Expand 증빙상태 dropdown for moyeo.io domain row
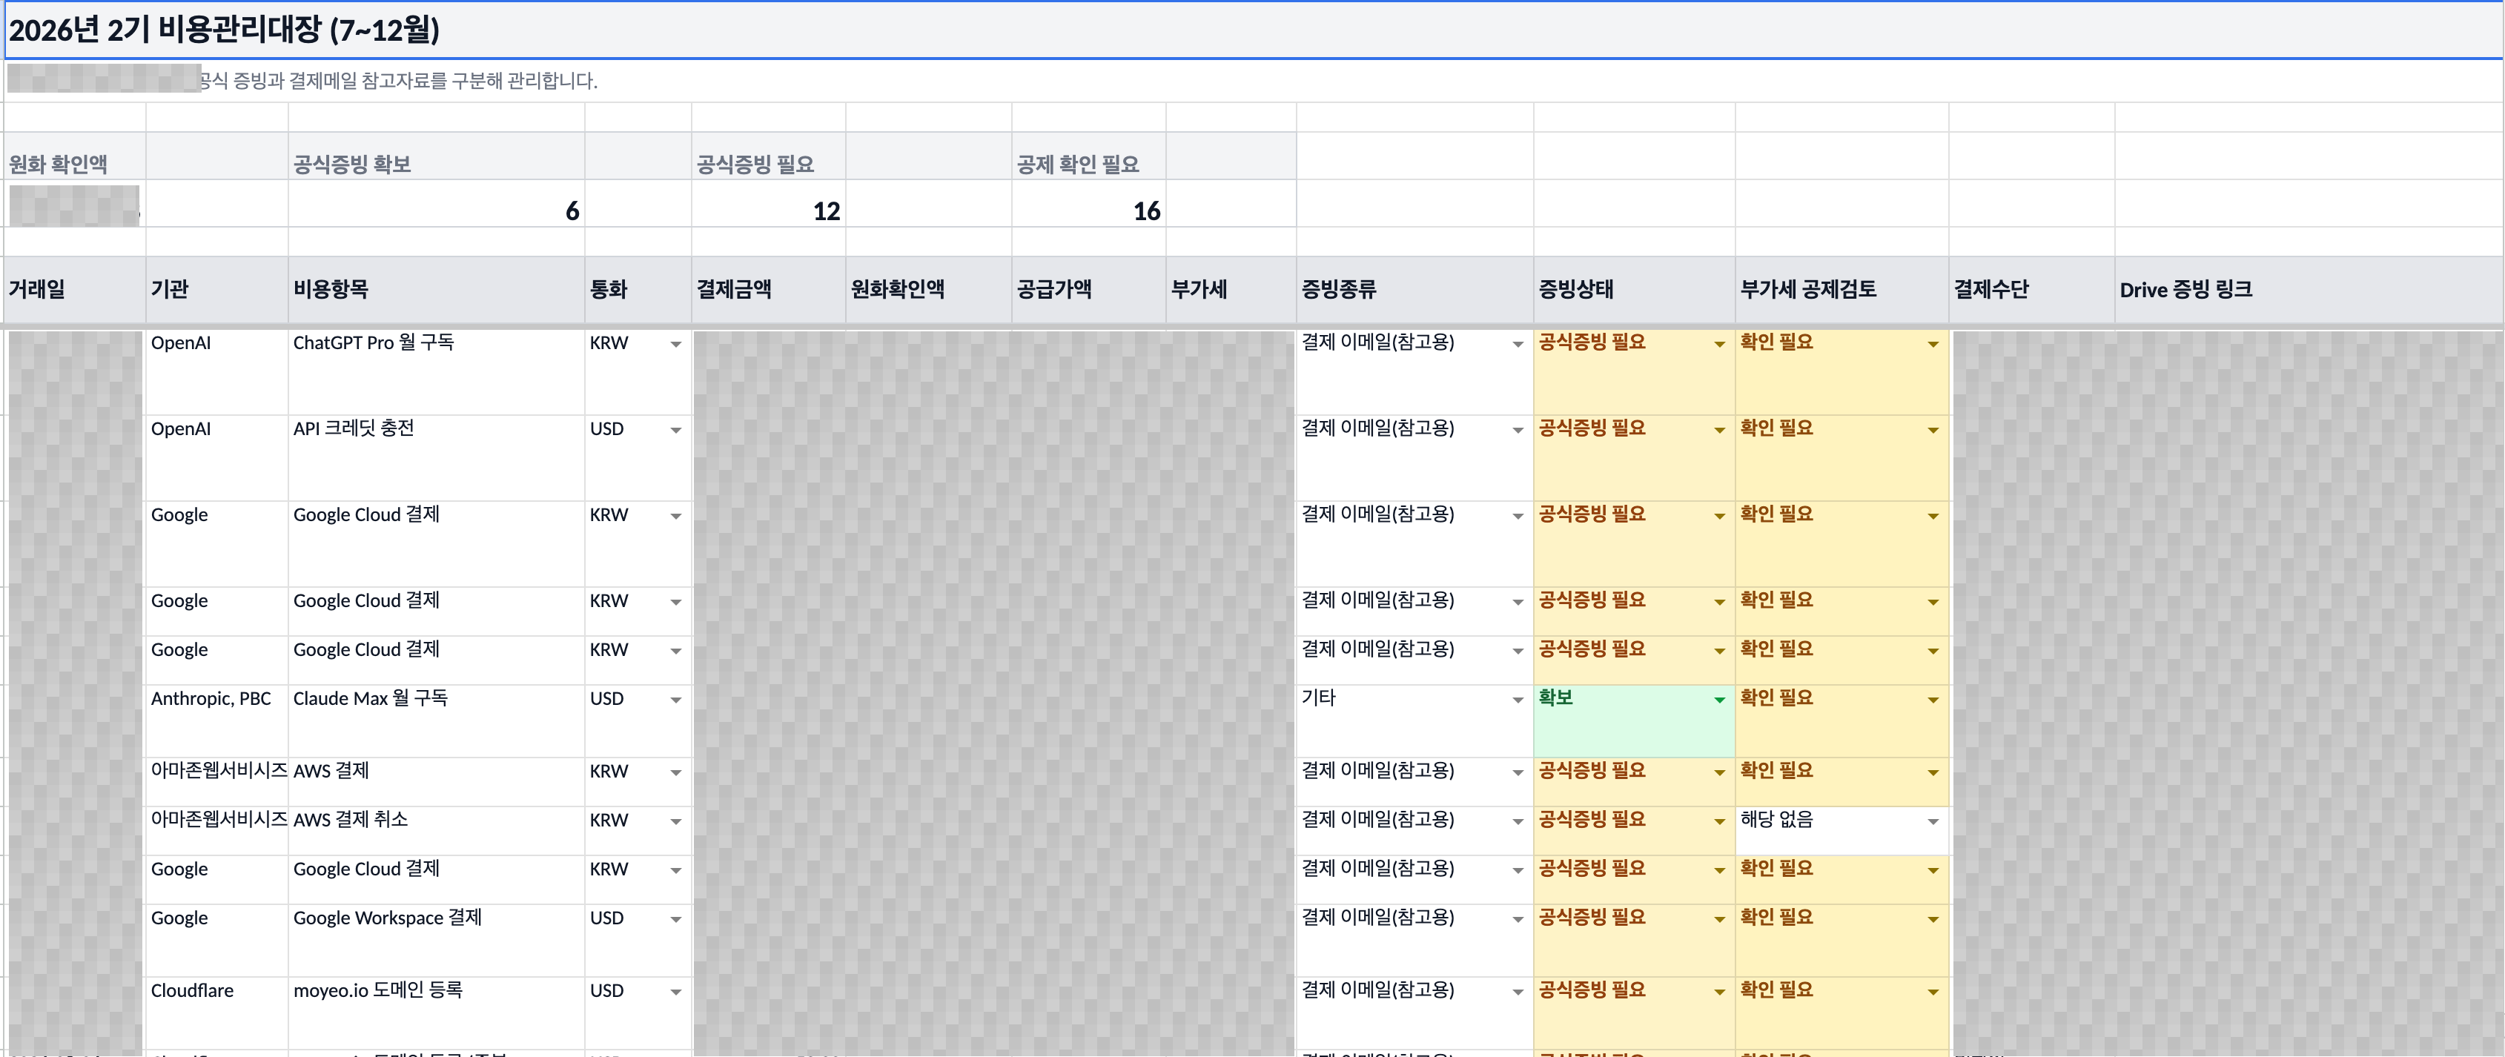Screen dimensions: 2505x1057 coord(1718,992)
